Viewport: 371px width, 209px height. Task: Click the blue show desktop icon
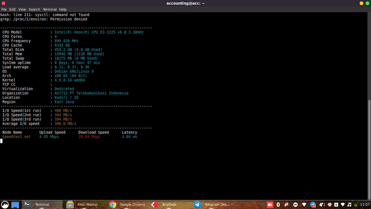click(15, 205)
